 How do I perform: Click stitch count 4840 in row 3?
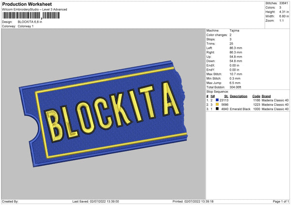point(225,109)
